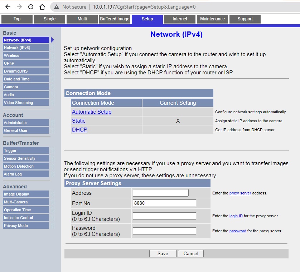Go to Privacy Mode settings

tap(26, 226)
